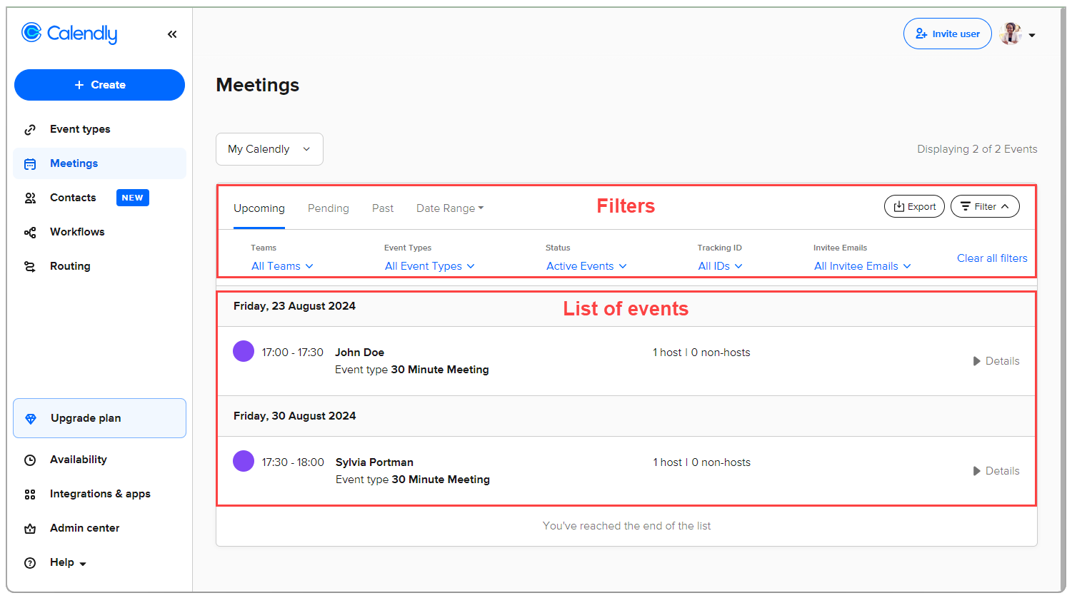Viewport: 1072px width, 598px height.
Task: Open Event types link icon
Action: pyautogui.click(x=30, y=129)
